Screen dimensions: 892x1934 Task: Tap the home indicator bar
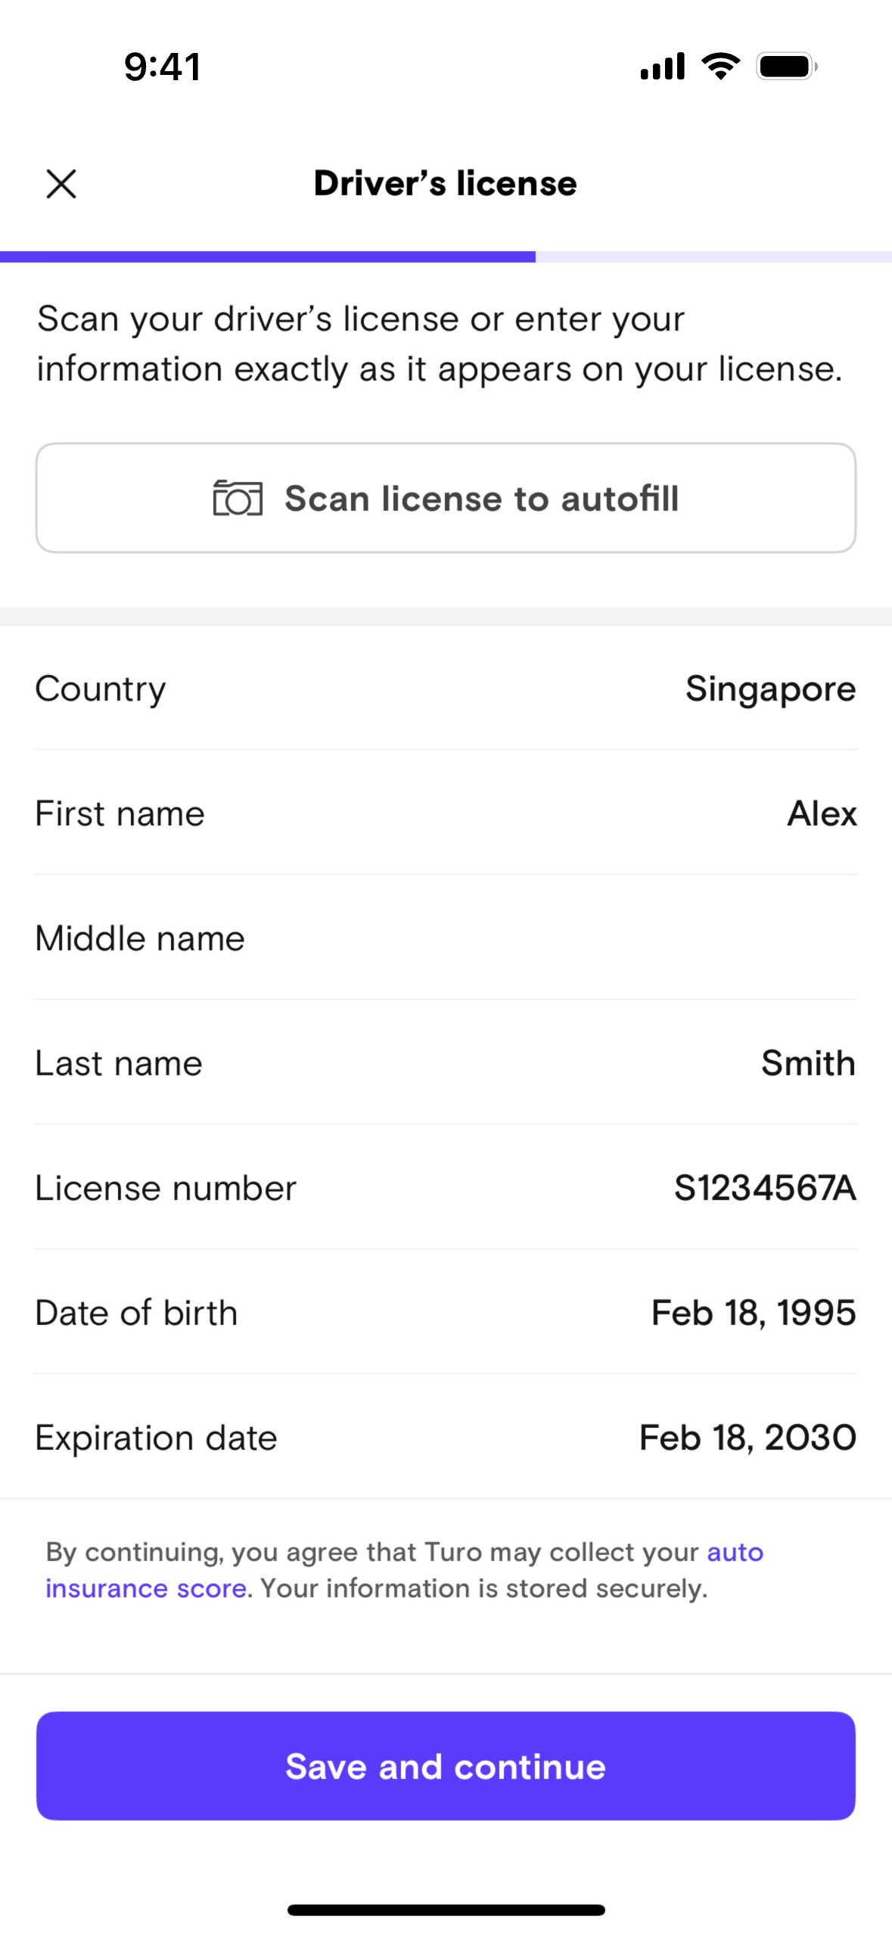(446, 1910)
